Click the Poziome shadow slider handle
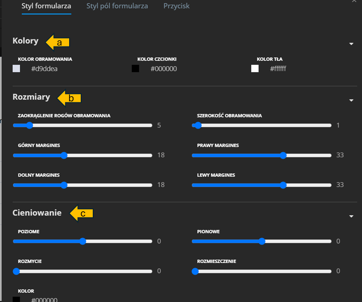This screenshot has height=302, width=362. pyautogui.click(x=83, y=241)
